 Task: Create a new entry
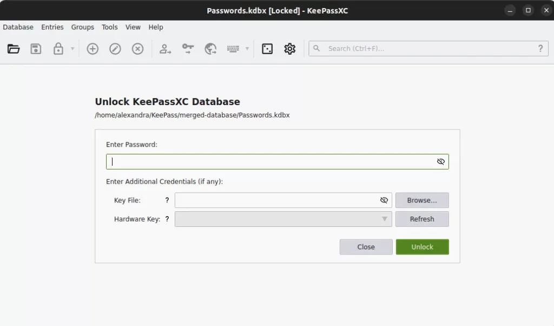[x=93, y=49]
